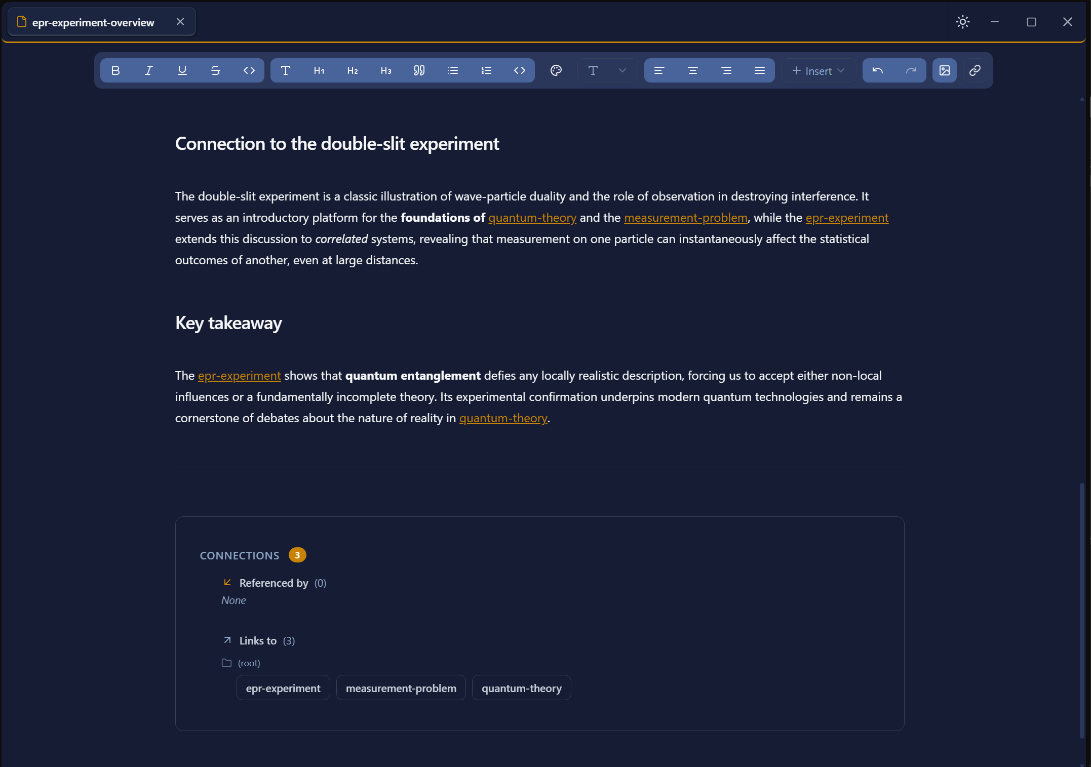The height and width of the screenshot is (767, 1091).
Task: Toggle strikethrough formatting
Action: (216, 70)
